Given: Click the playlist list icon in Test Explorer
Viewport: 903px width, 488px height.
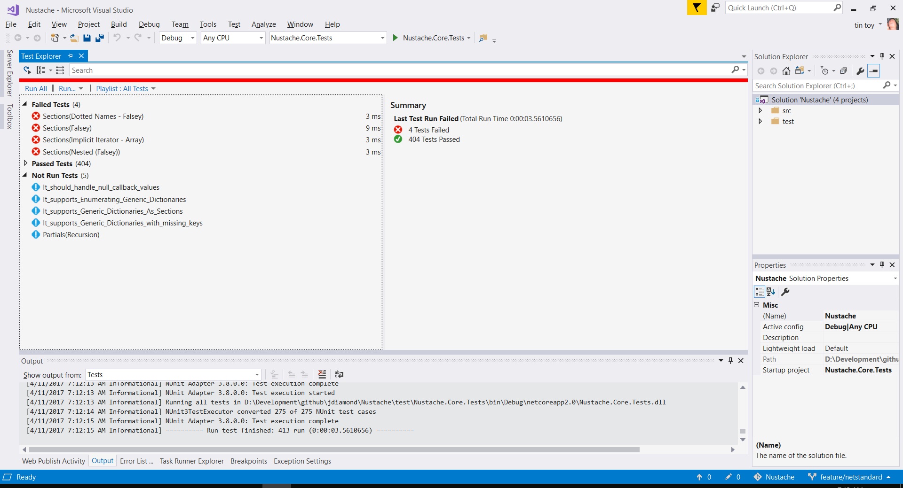Looking at the screenshot, I should pos(60,70).
